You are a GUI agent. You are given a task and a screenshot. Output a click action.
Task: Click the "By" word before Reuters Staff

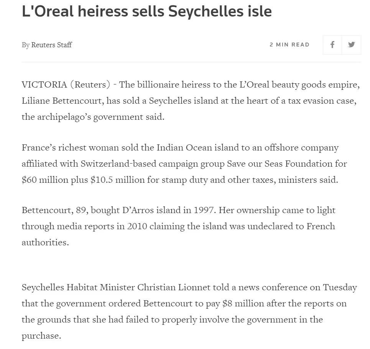[x=25, y=45]
